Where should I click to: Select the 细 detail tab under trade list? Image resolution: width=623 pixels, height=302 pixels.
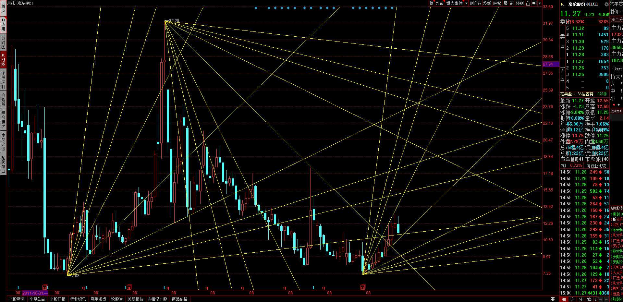tap(564, 299)
